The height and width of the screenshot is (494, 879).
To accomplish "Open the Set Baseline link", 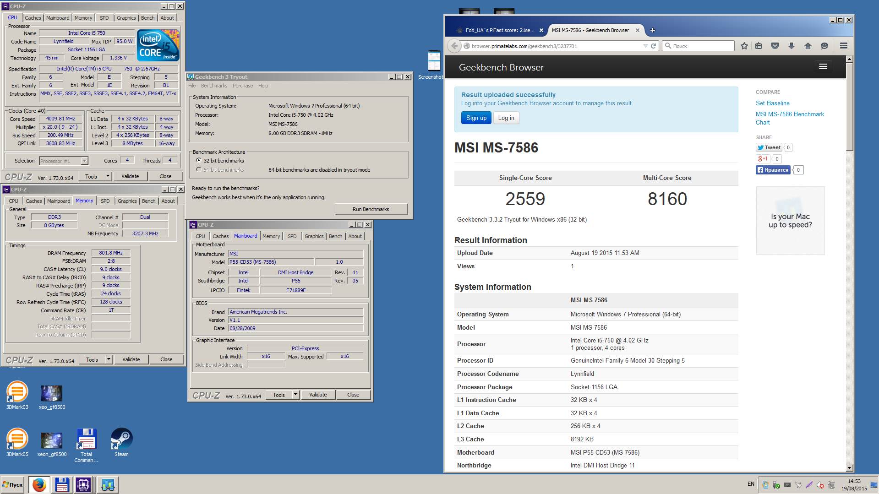I will coord(772,103).
